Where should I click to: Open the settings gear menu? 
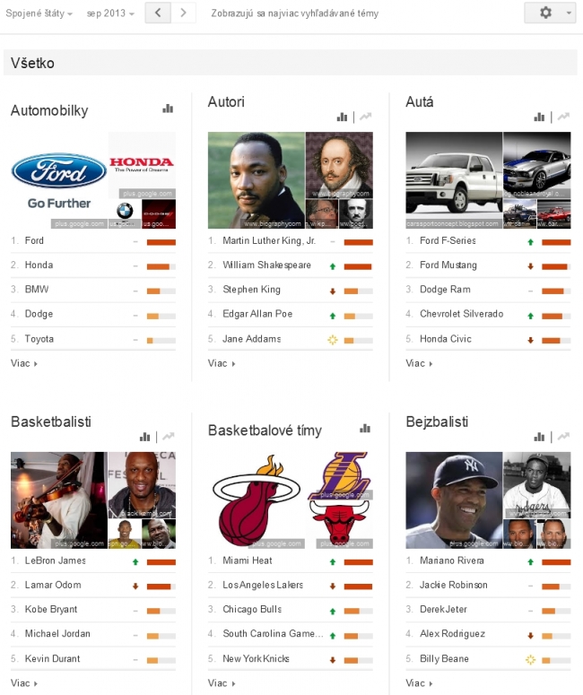point(550,13)
